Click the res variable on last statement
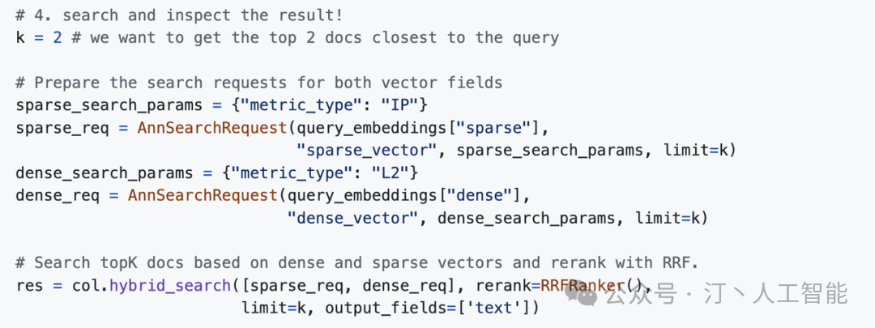The width and height of the screenshot is (875, 328). point(30,286)
